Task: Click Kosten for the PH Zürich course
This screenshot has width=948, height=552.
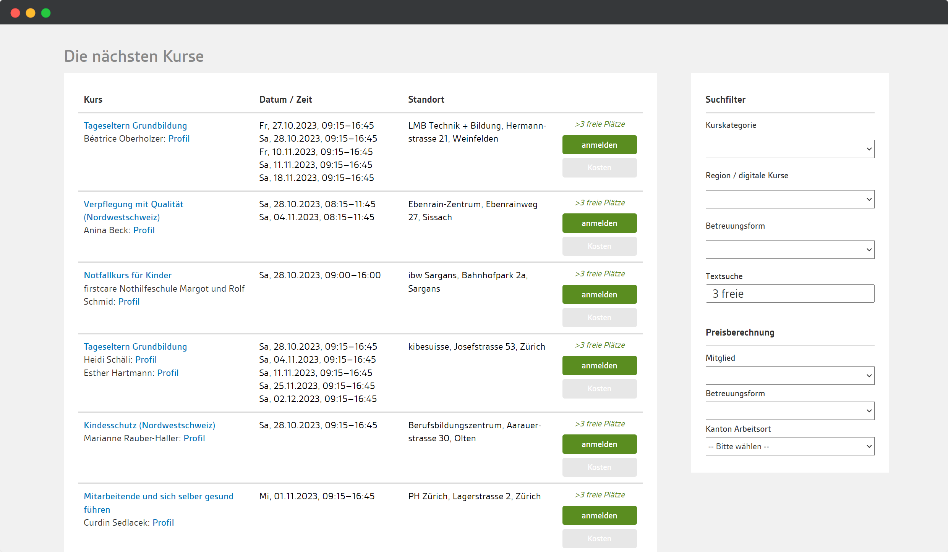Action: 600,539
